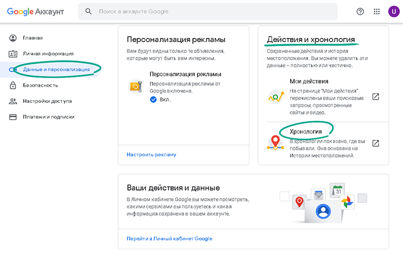This screenshot has width=403, height=255.
Task: Open the Google apps grid
Action: [377, 12]
